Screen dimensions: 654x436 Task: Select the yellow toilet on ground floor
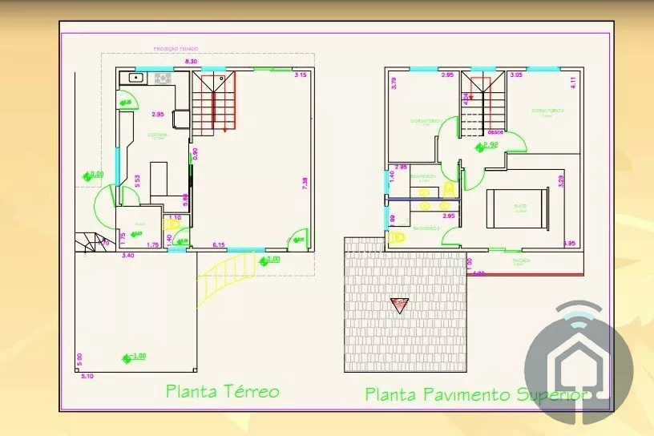click(x=171, y=225)
